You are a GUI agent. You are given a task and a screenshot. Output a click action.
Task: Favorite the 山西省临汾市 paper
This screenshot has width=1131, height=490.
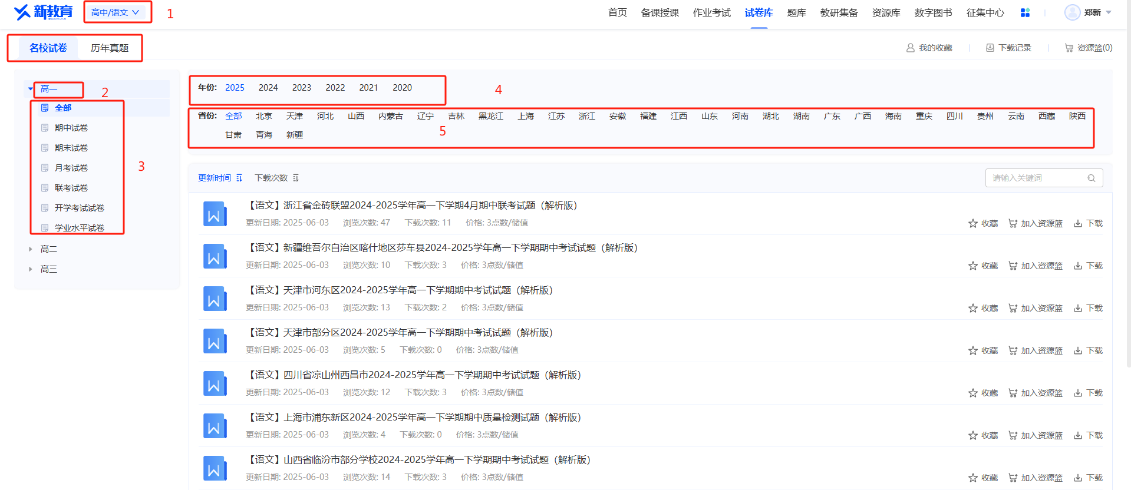coord(983,478)
